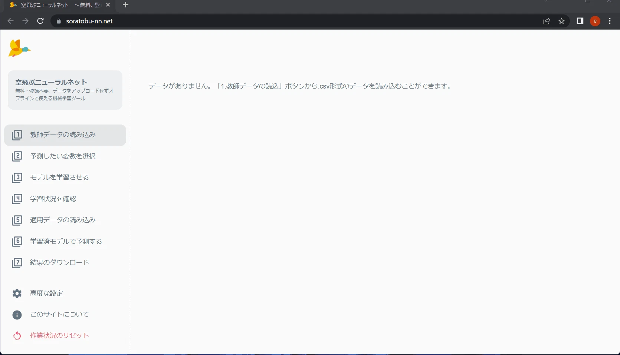Open 高度な設定 settings
The width and height of the screenshot is (620, 355).
(x=65, y=293)
